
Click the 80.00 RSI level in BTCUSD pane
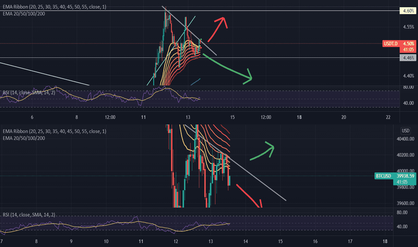coord(402,212)
